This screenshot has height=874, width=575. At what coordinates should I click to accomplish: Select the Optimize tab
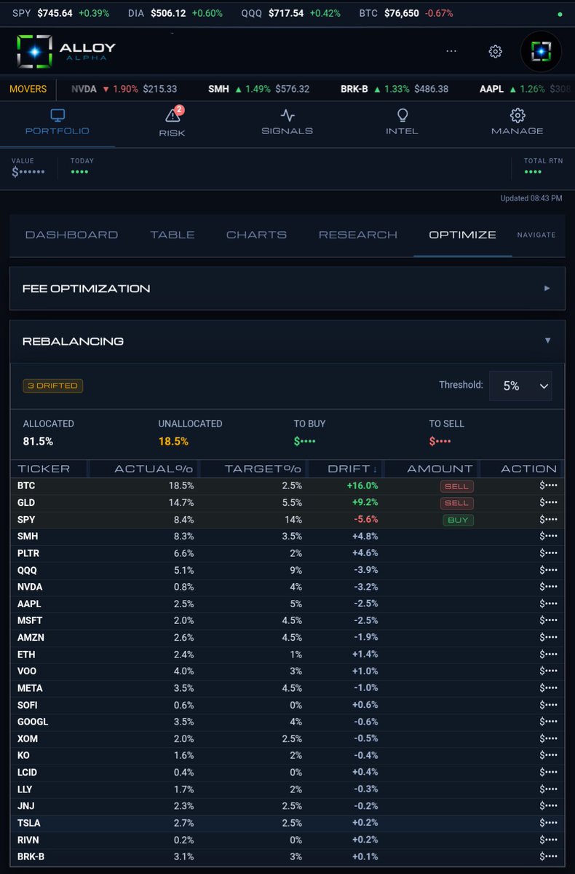(463, 235)
